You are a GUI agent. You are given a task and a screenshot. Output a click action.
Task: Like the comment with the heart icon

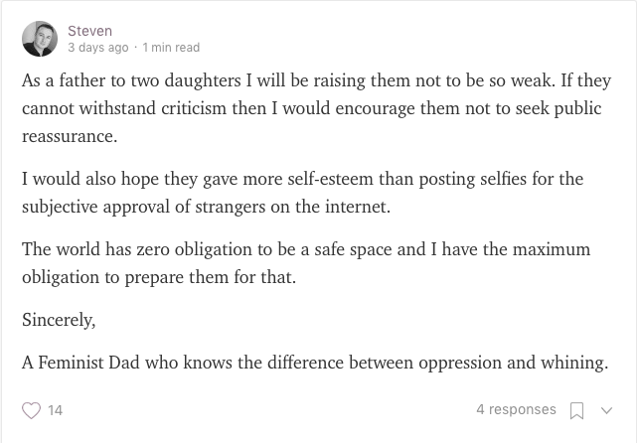tap(32, 410)
